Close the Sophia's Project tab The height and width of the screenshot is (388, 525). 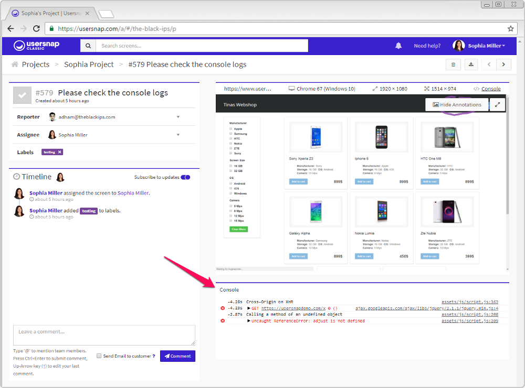click(87, 14)
